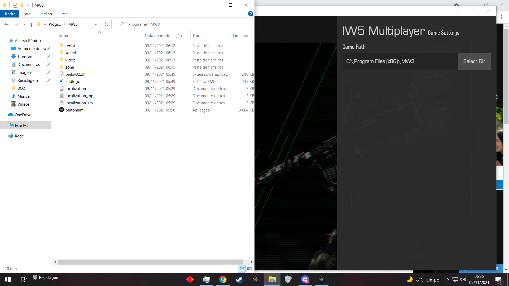Show hidden system tray icons

[x=447, y=279]
